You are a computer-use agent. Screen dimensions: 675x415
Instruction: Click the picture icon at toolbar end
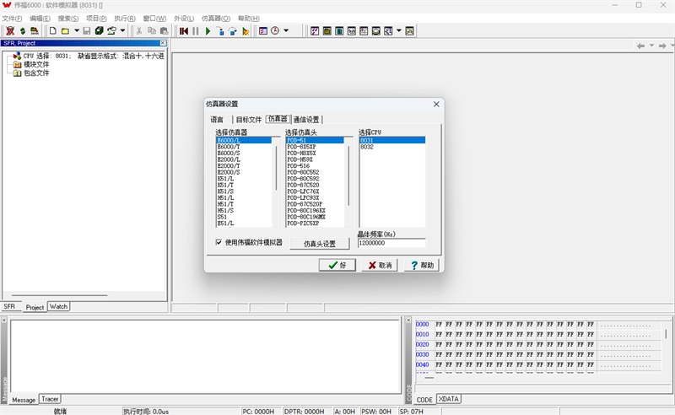coord(409,31)
